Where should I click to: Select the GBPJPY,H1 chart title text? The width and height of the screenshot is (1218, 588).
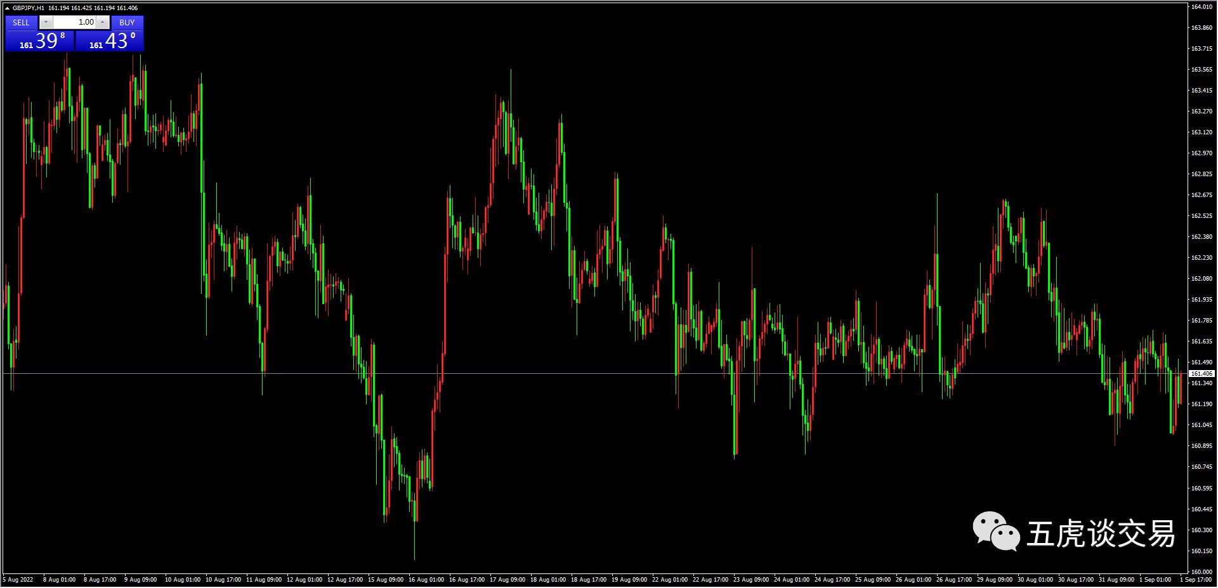(x=29, y=8)
